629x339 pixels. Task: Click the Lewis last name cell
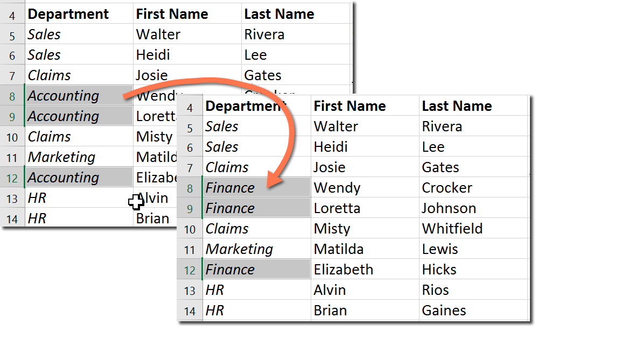[440, 249]
